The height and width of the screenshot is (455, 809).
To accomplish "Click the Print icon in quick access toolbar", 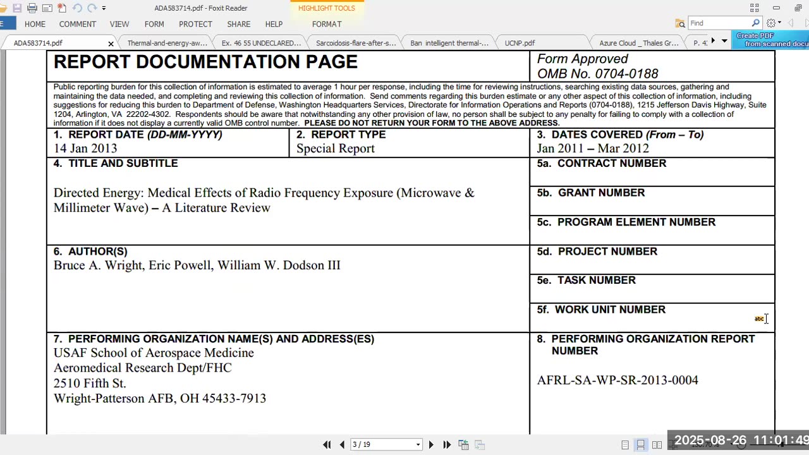I will tap(32, 8).
